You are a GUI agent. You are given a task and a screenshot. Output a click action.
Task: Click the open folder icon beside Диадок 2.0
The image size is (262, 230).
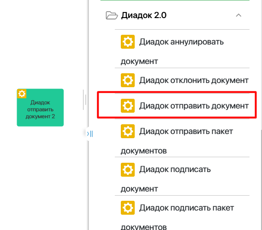coord(112,15)
